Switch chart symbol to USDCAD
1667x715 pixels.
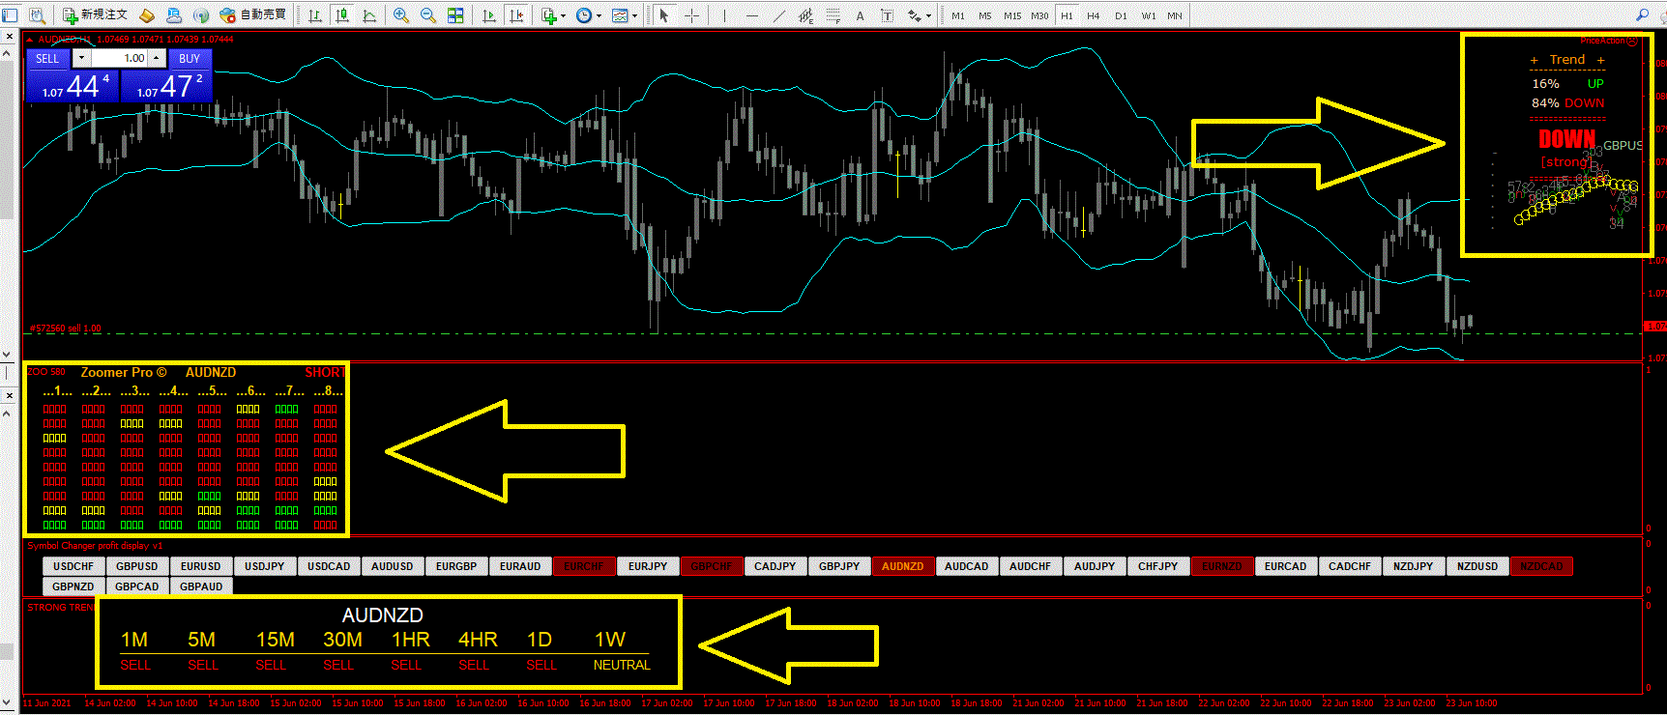(x=329, y=566)
